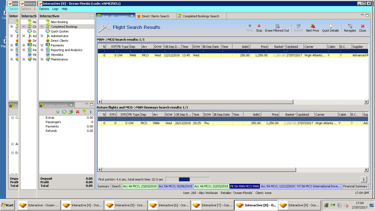Open the Windows Start menu
The image size is (375, 211).
(7, 205)
